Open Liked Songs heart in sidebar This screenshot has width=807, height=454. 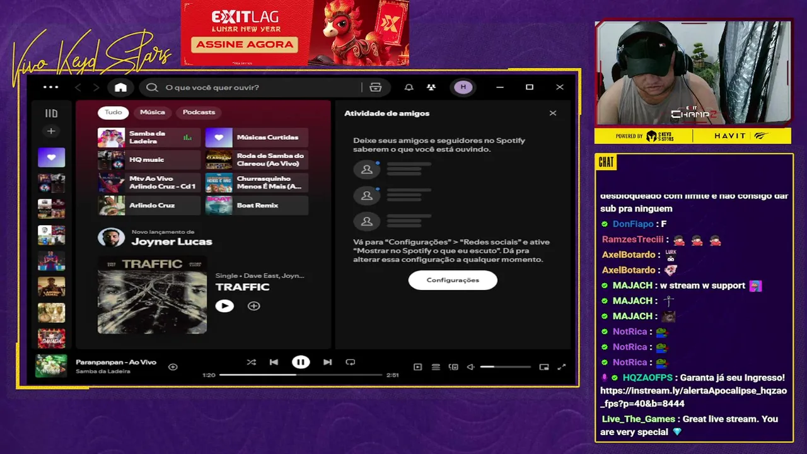(51, 157)
